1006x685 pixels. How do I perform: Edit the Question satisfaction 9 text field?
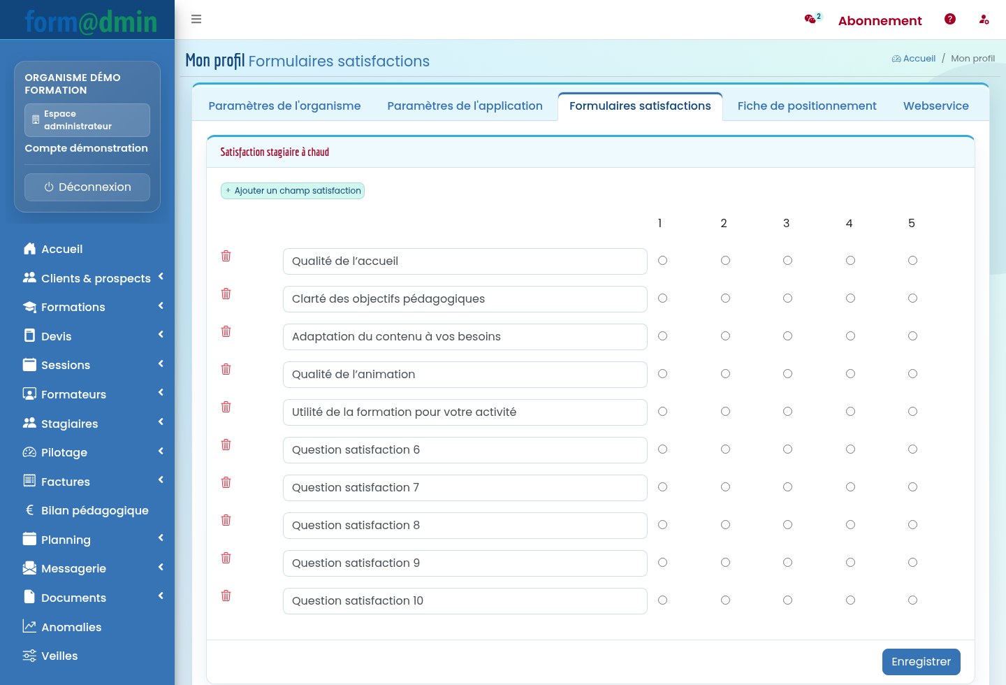pyautogui.click(x=465, y=563)
